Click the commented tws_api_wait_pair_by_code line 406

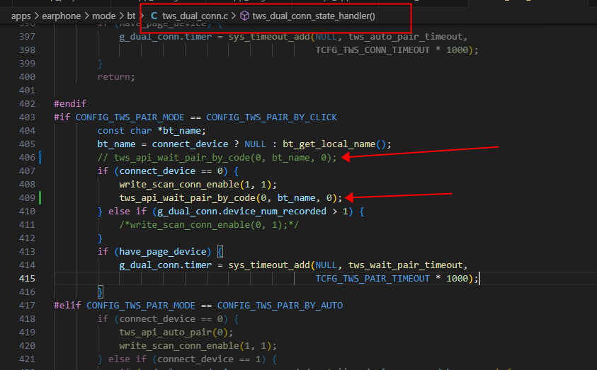(217, 158)
